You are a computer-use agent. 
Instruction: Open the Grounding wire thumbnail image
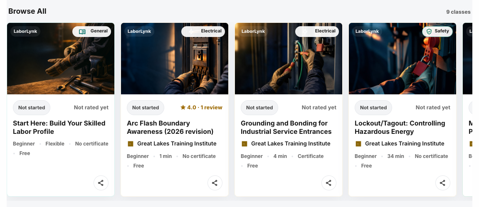[289, 59]
